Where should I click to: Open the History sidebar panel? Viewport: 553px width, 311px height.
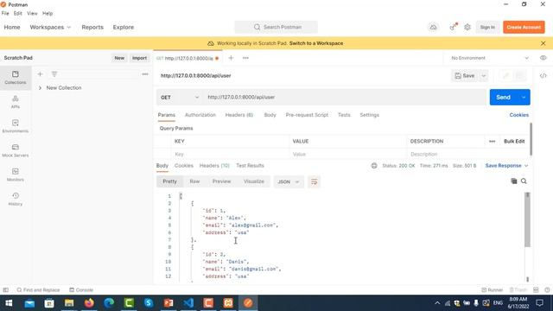[16, 200]
